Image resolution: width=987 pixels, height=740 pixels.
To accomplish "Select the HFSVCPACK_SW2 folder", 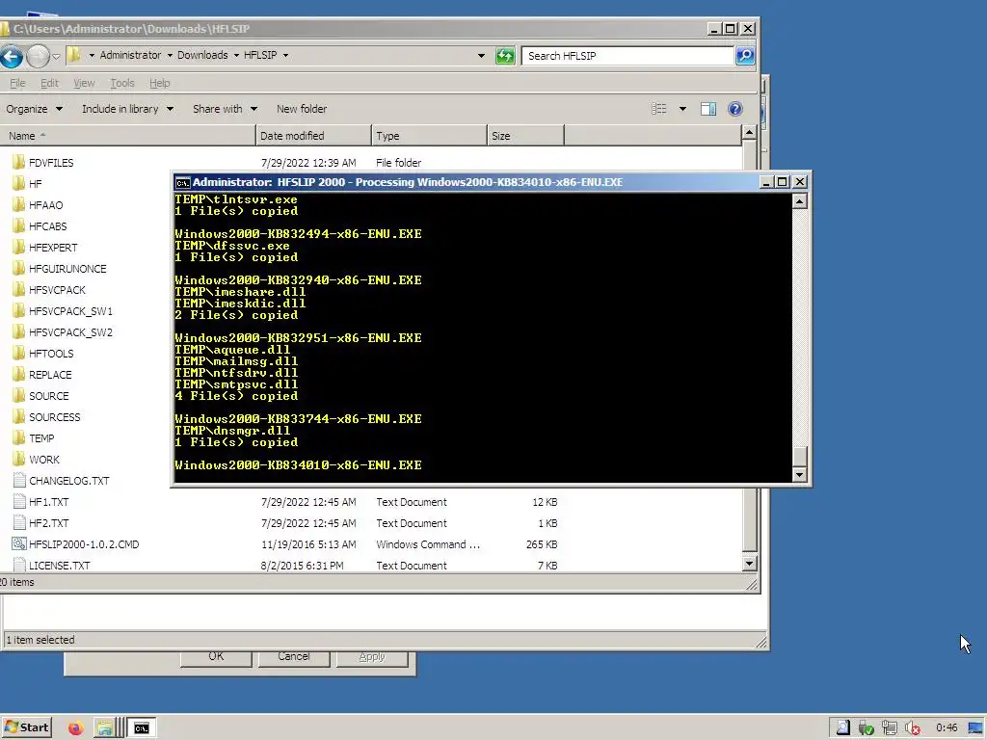I will coord(70,332).
